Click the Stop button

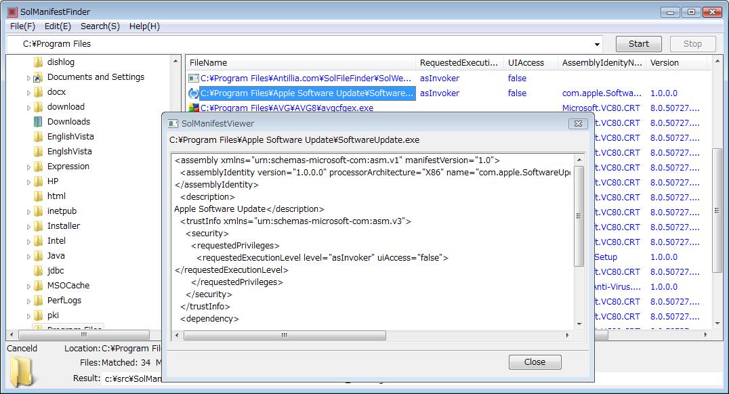[x=692, y=44]
